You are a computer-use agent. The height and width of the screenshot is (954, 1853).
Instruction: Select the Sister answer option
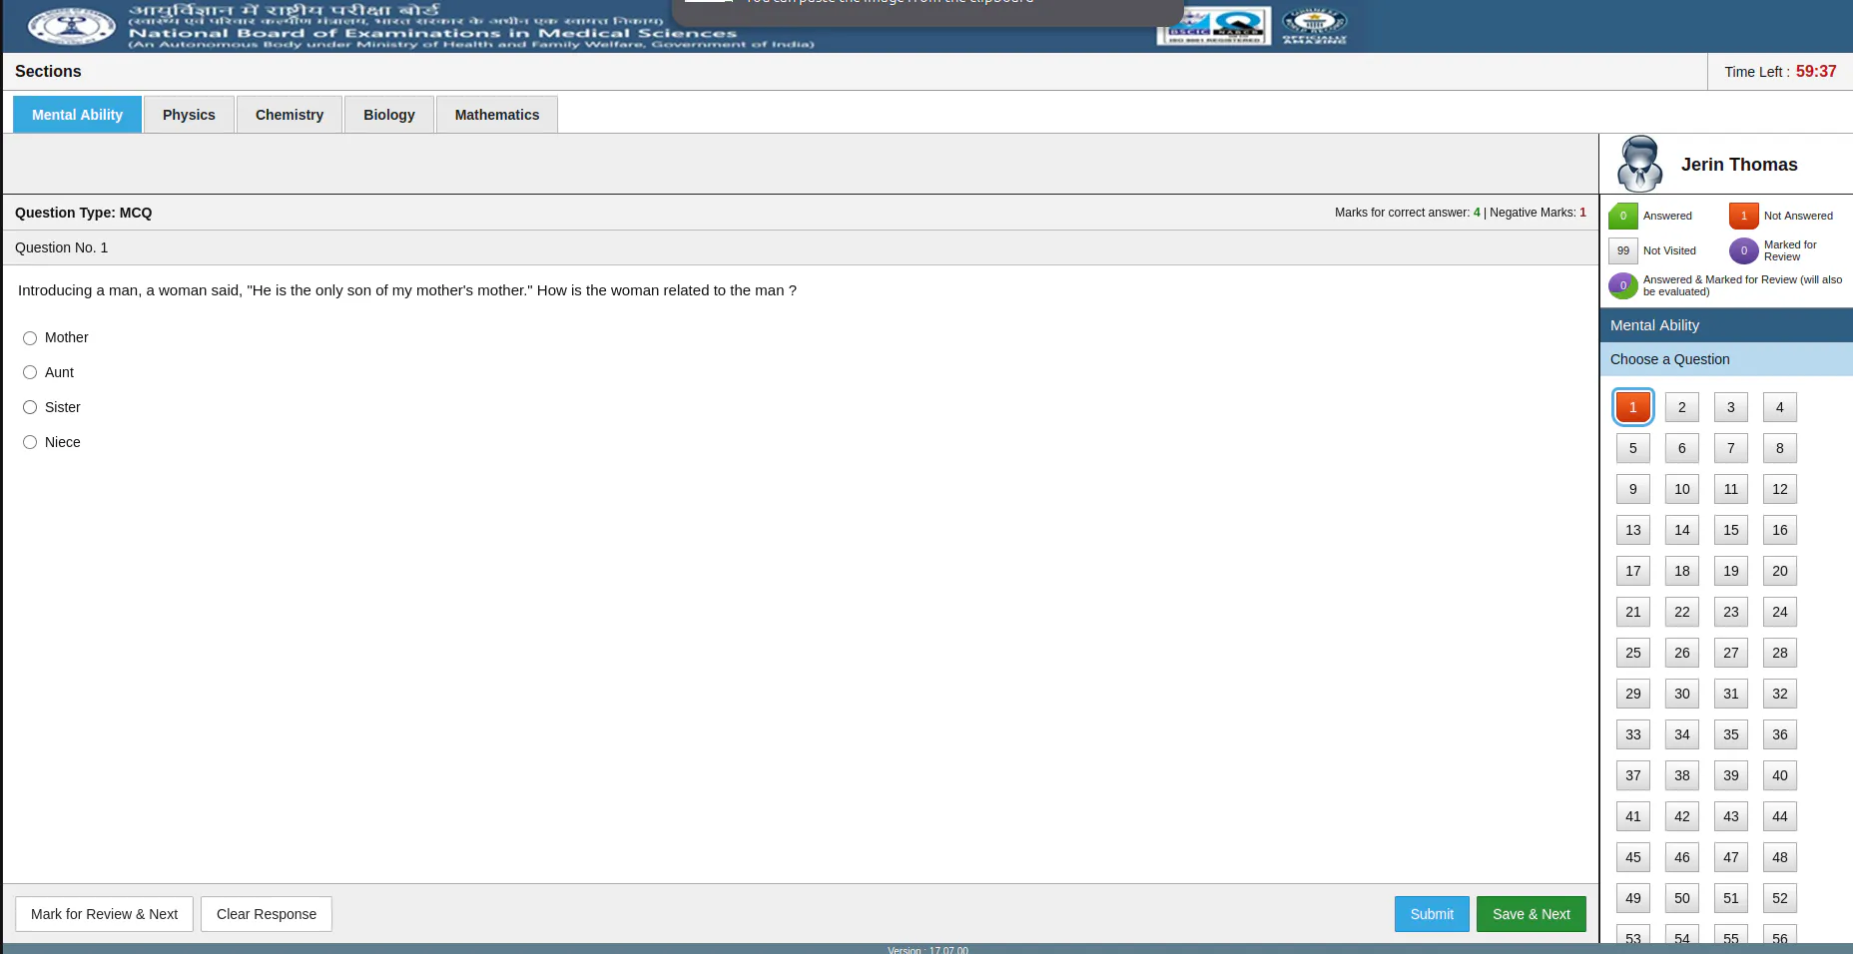point(30,407)
